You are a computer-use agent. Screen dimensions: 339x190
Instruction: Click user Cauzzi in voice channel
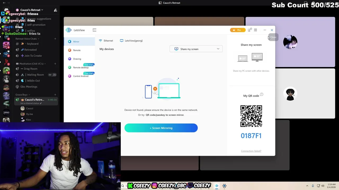click(x=27, y=108)
